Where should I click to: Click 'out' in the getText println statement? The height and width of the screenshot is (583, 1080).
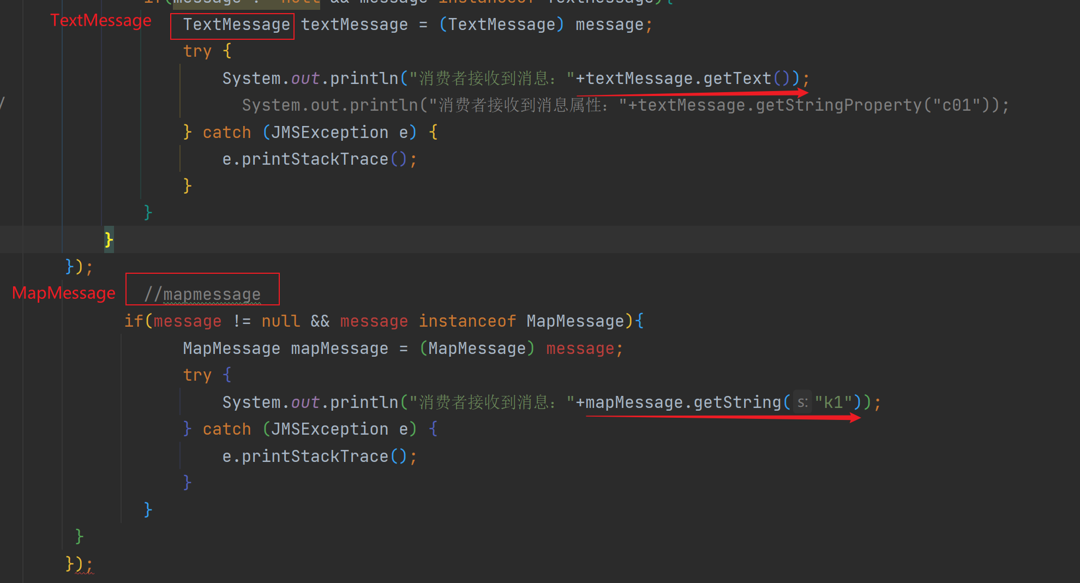[305, 79]
